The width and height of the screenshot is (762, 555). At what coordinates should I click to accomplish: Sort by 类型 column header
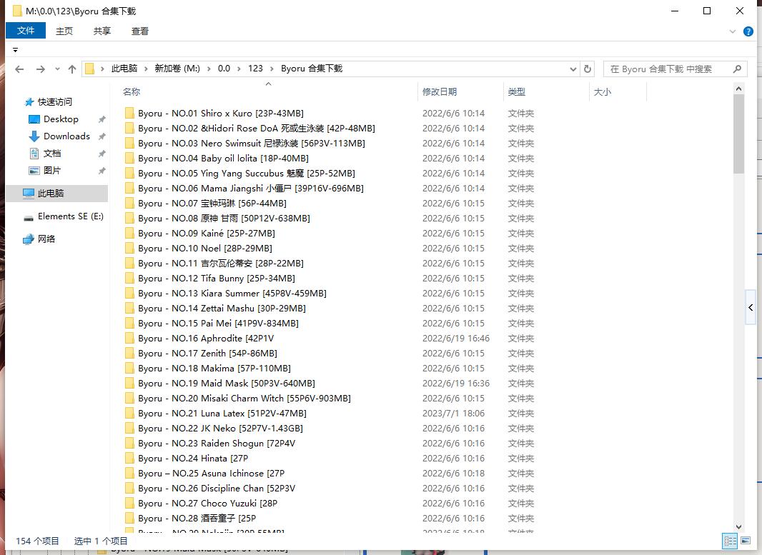point(517,91)
